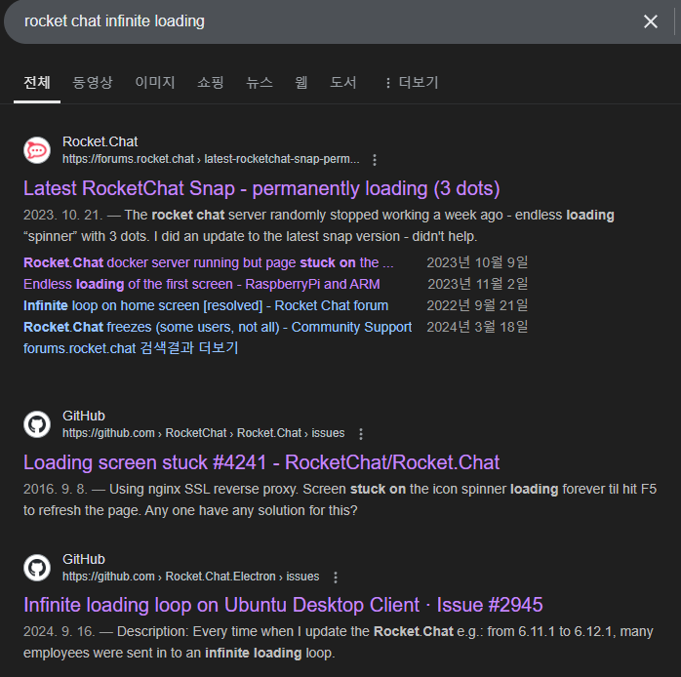Expand the 더보기 menu
This screenshot has height=677, width=681.
click(412, 83)
